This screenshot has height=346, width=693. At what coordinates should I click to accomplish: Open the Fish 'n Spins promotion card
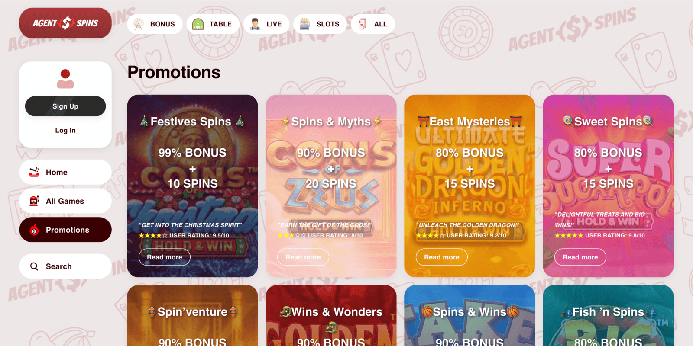tap(608, 315)
